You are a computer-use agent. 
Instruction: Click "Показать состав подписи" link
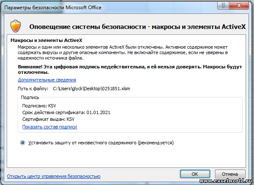pyautogui.click(x=49, y=127)
